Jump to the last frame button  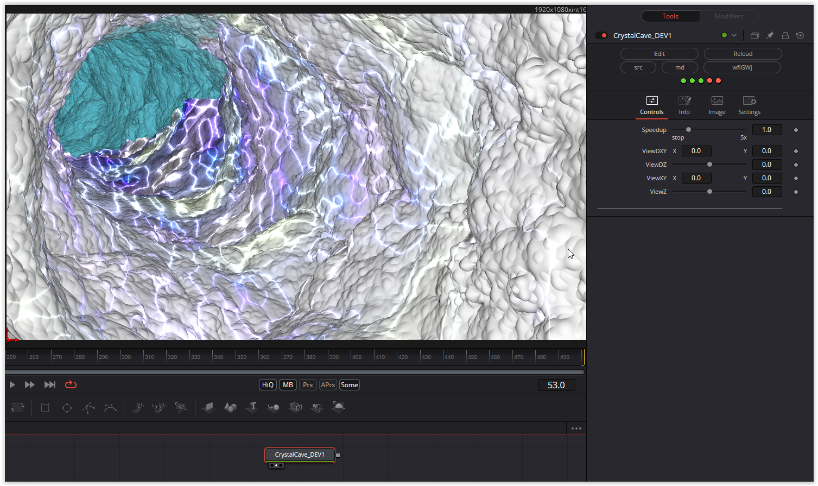pos(50,384)
